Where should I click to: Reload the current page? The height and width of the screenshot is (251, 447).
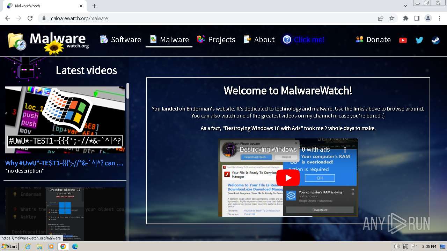coord(30,18)
